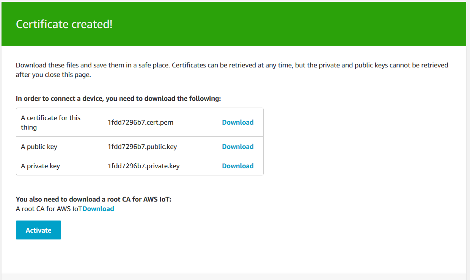470x280 pixels.
Task: Click the 'A root CA for AWS IoT' text
Action: (x=49, y=209)
